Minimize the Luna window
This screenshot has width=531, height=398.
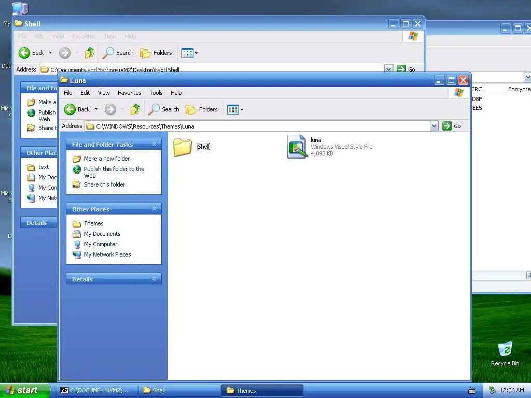coord(439,80)
